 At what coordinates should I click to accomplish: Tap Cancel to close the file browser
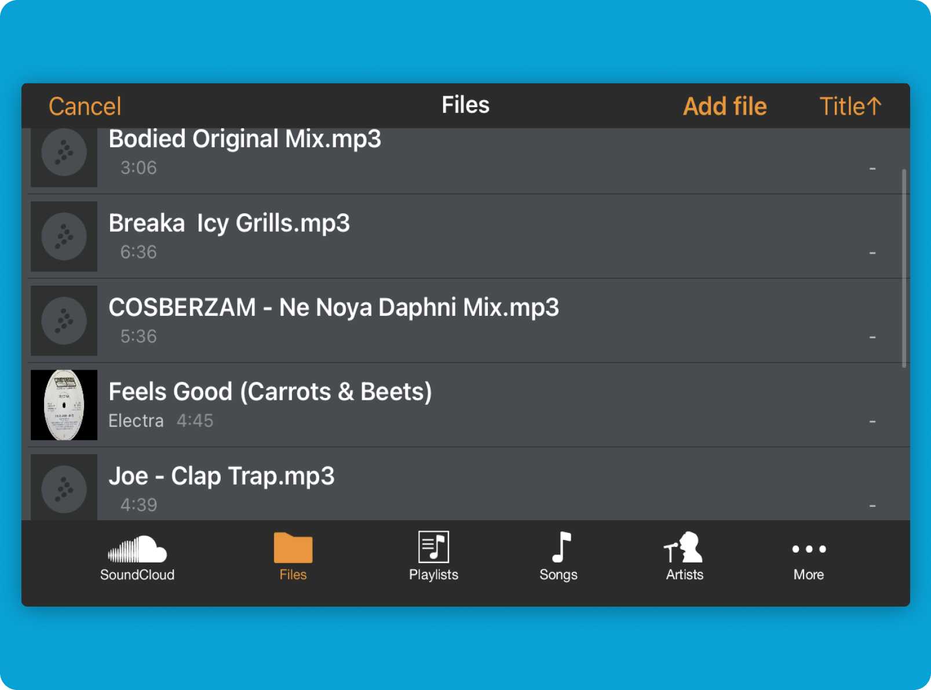(85, 105)
